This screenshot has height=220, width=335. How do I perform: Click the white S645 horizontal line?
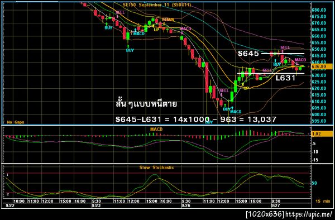point(283,54)
